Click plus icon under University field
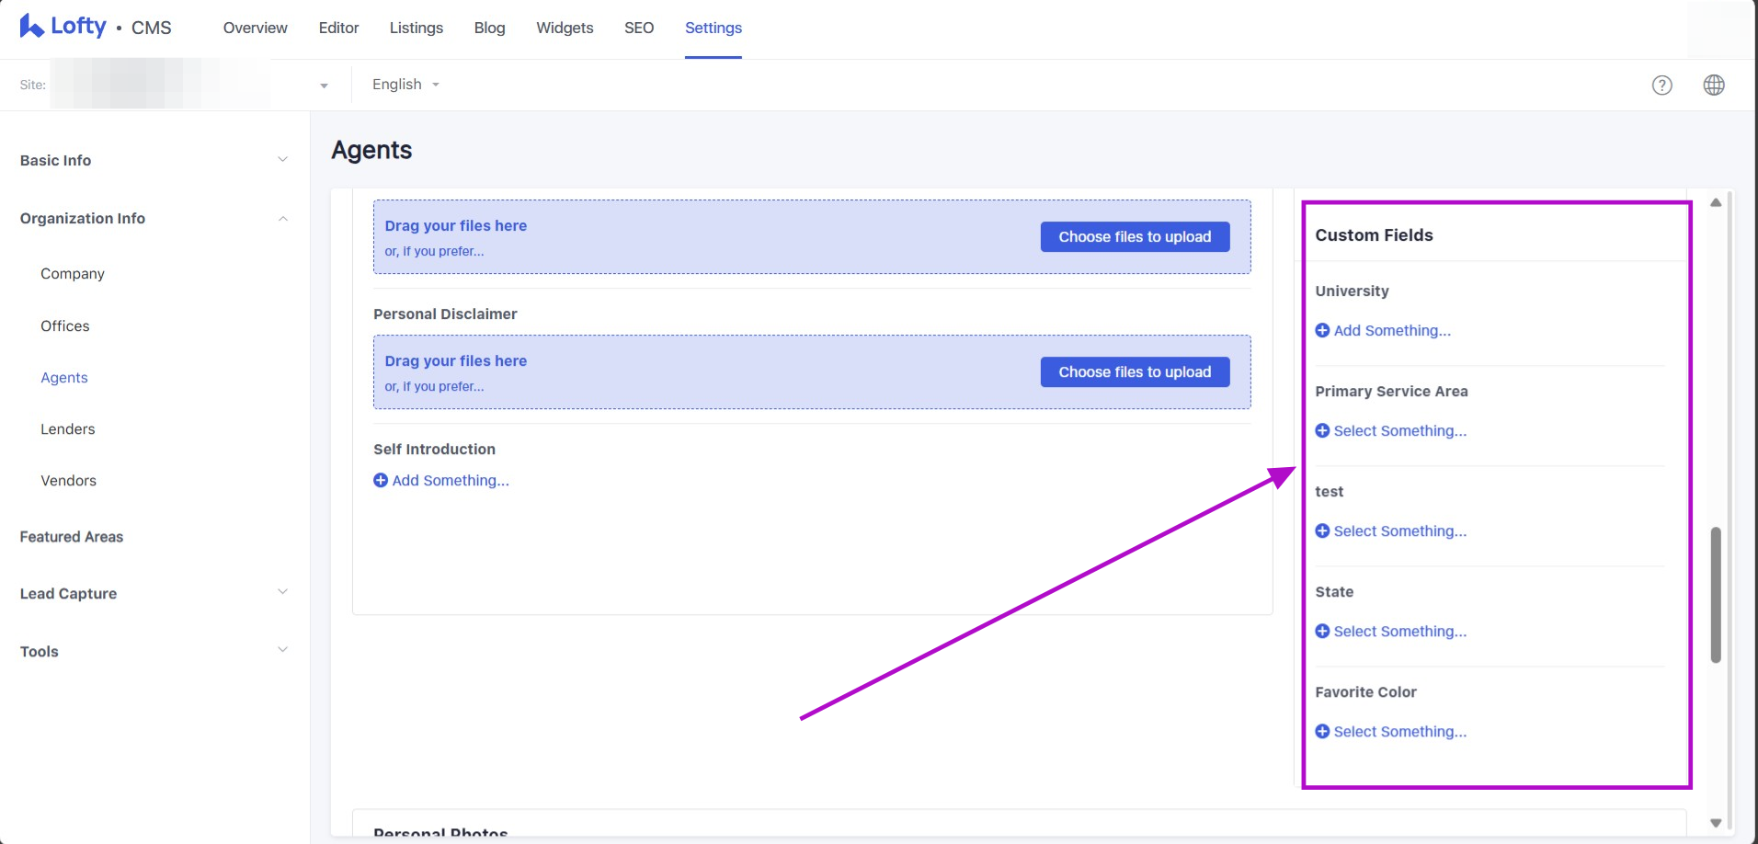This screenshot has height=844, width=1758. pos(1322,331)
